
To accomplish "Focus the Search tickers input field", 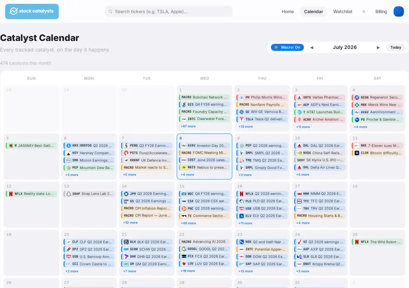I will pyautogui.click(x=169, y=11).
